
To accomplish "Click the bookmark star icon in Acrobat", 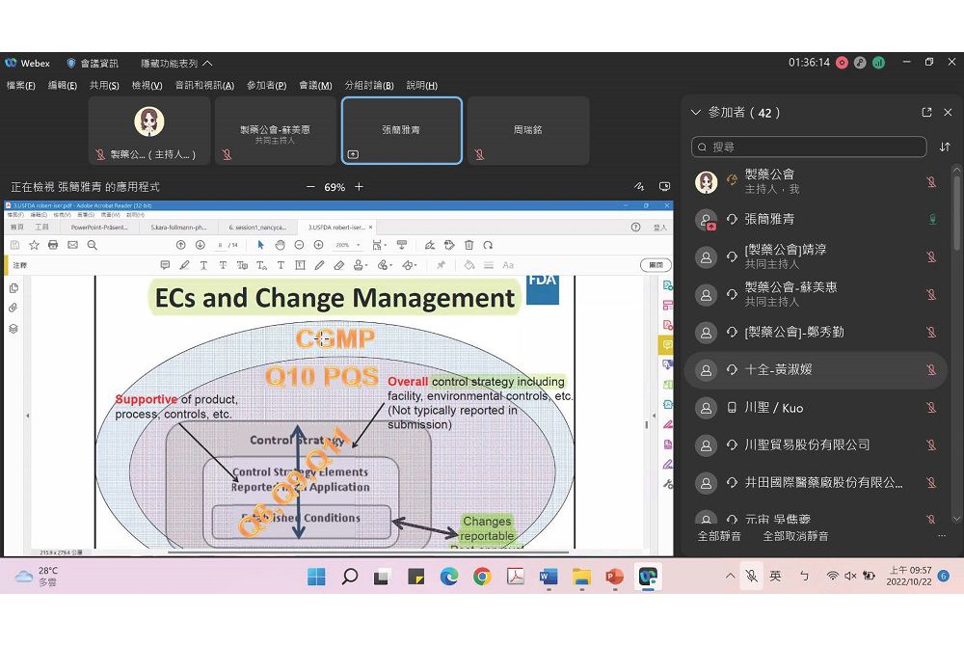I will pyautogui.click(x=34, y=245).
